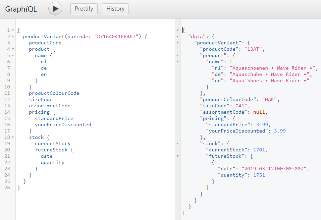Click line number 26 in the gutter
This screenshot has height=220, width=321.
point(7,188)
